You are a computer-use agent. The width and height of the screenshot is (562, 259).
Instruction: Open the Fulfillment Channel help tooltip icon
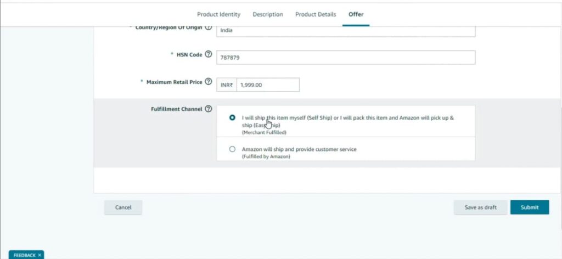click(209, 109)
